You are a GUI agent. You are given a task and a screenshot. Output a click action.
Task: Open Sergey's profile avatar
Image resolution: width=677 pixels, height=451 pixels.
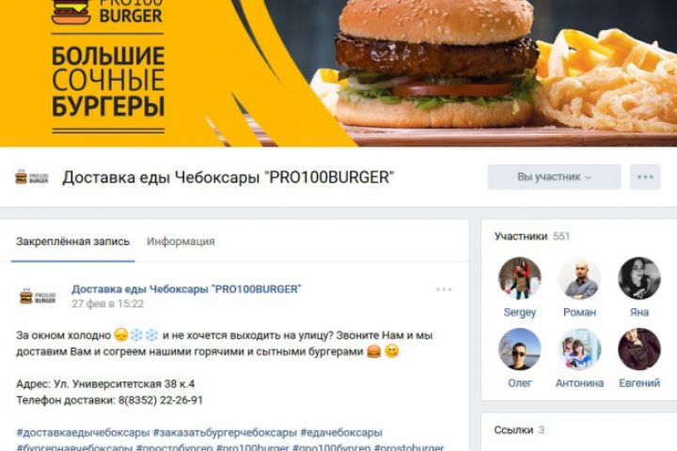(519, 278)
